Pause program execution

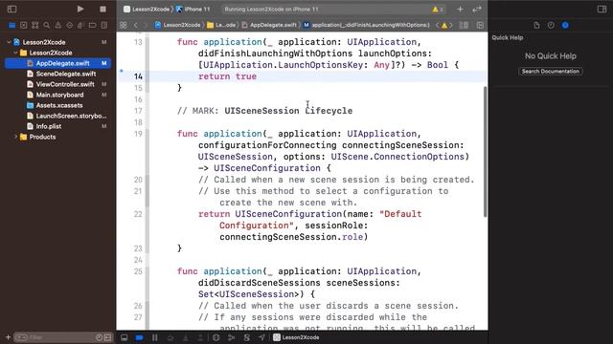pyautogui.click(x=155, y=337)
